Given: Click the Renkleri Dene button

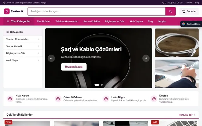Looking at the screenshot, I should tap(191, 24).
